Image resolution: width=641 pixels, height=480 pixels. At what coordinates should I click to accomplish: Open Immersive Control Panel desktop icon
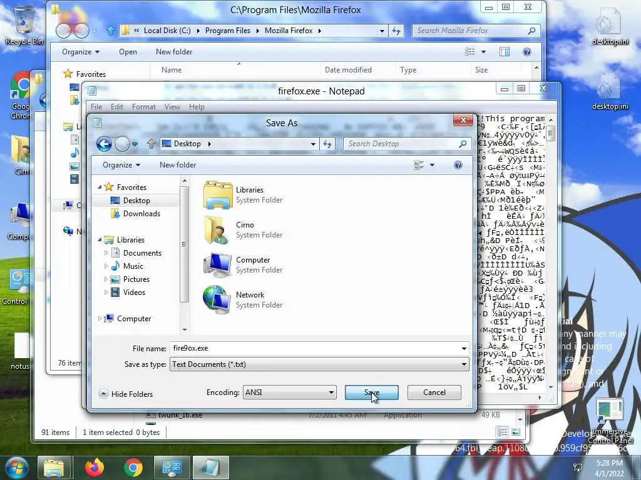[x=610, y=421]
